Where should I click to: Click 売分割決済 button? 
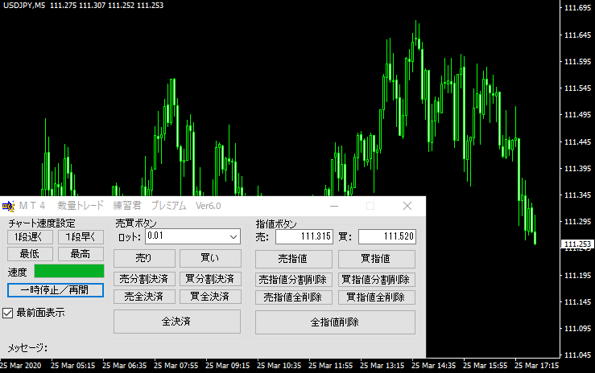tap(143, 279)
